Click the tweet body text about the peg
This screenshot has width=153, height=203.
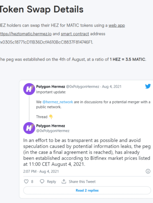[x=87, y=152]
